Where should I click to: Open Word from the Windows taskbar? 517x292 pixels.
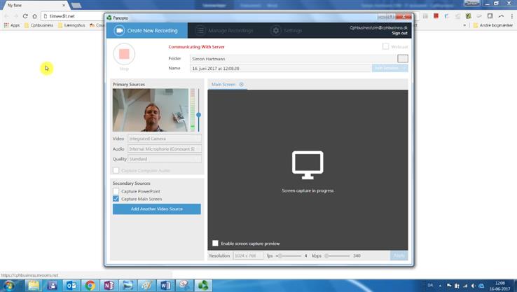pos(165,285)
